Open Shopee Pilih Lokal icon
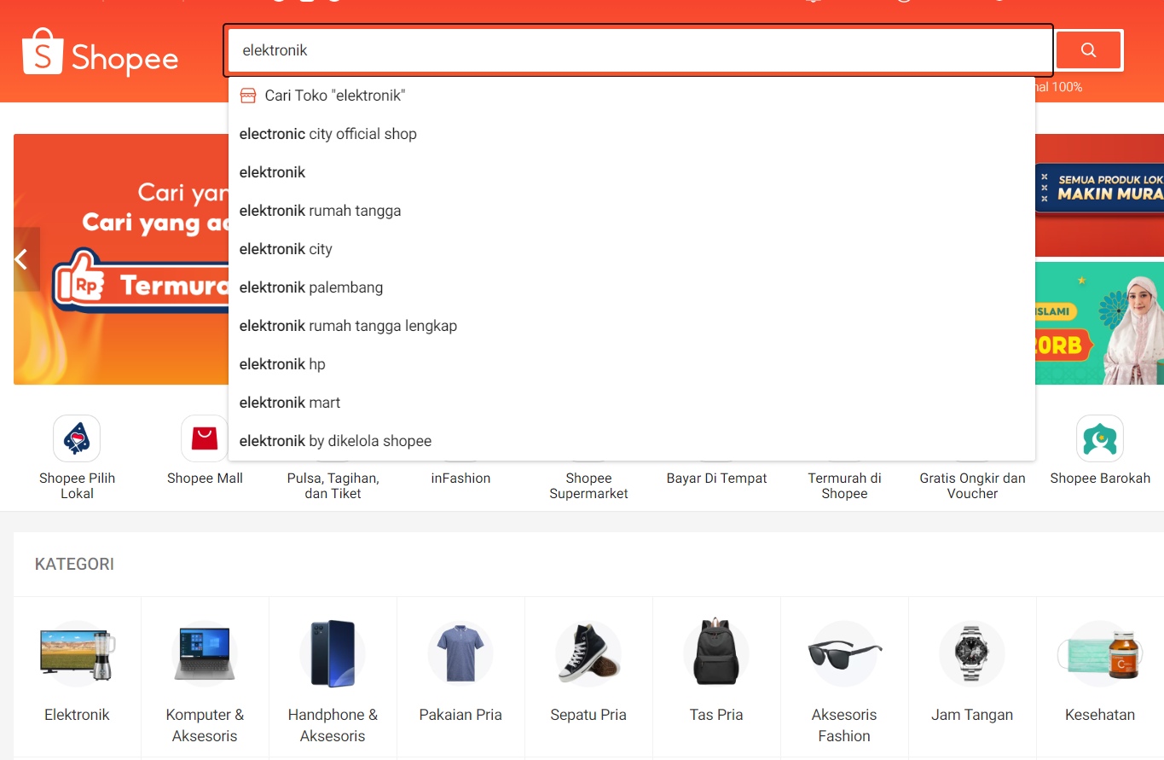This screenshot has width=1164, height=760. coord(77,438)
